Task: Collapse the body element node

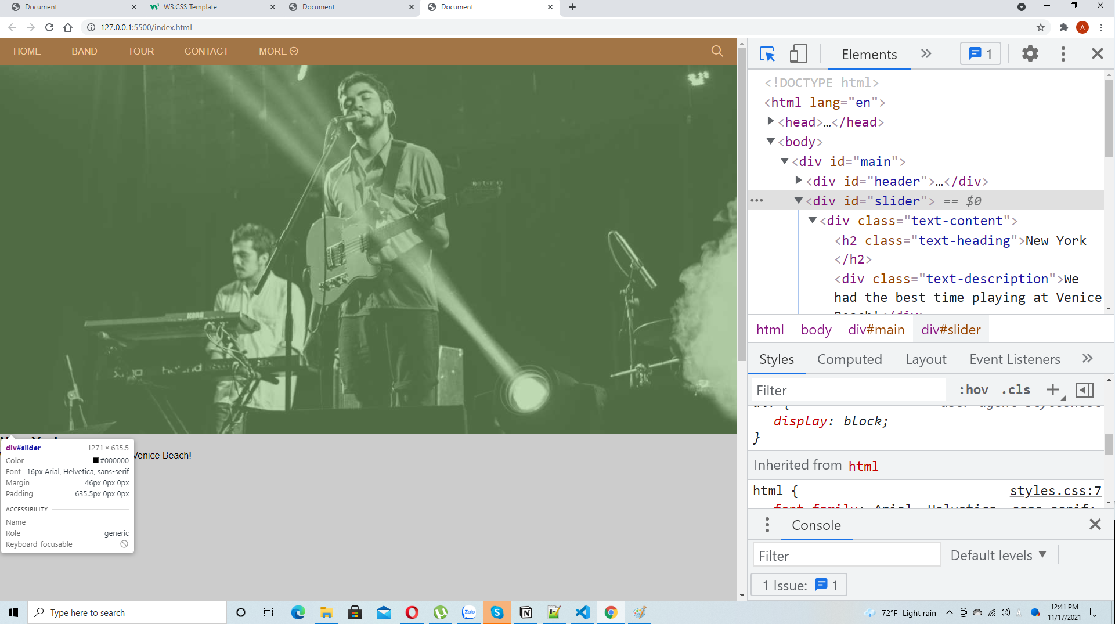Action: click(x=771, y=141)
